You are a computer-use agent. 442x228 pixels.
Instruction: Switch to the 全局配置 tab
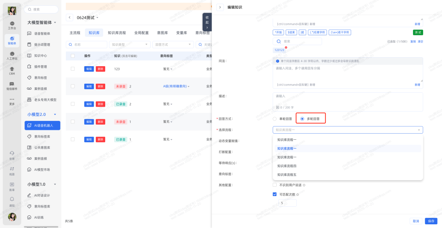(x=142, y=33)
